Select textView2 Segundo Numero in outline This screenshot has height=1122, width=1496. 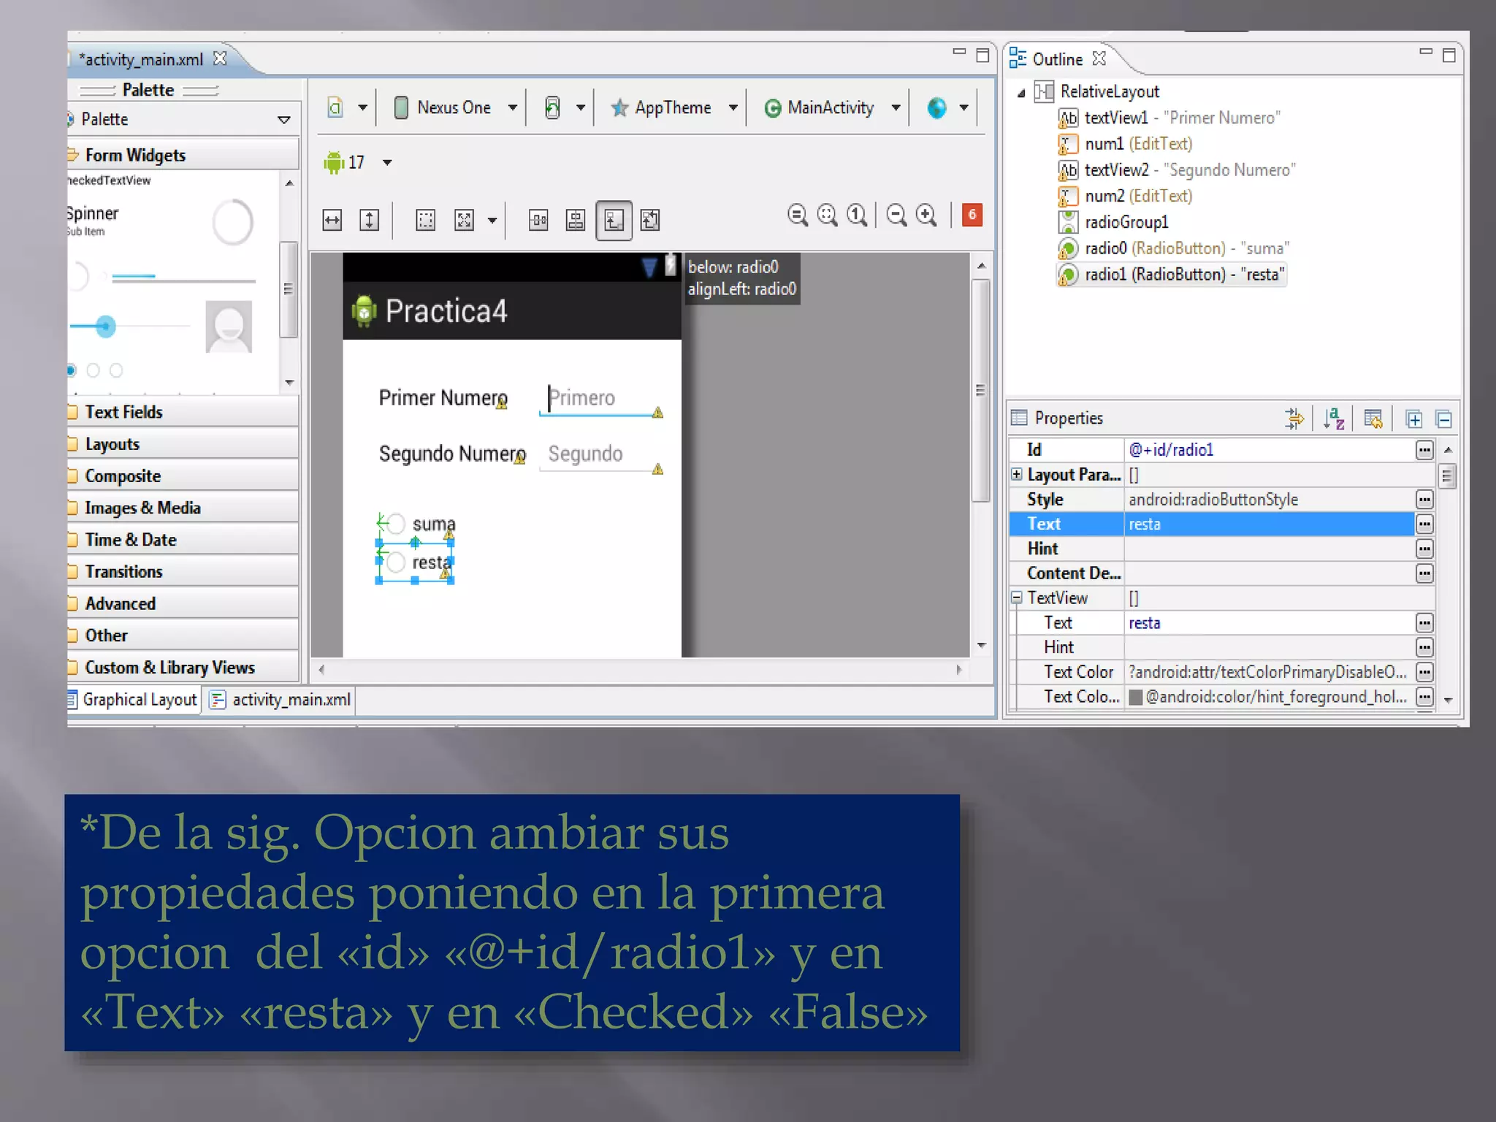1177,170
